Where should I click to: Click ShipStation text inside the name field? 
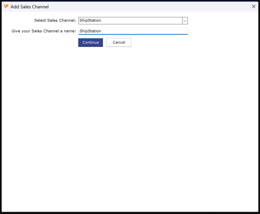click(x=90, y=31)
